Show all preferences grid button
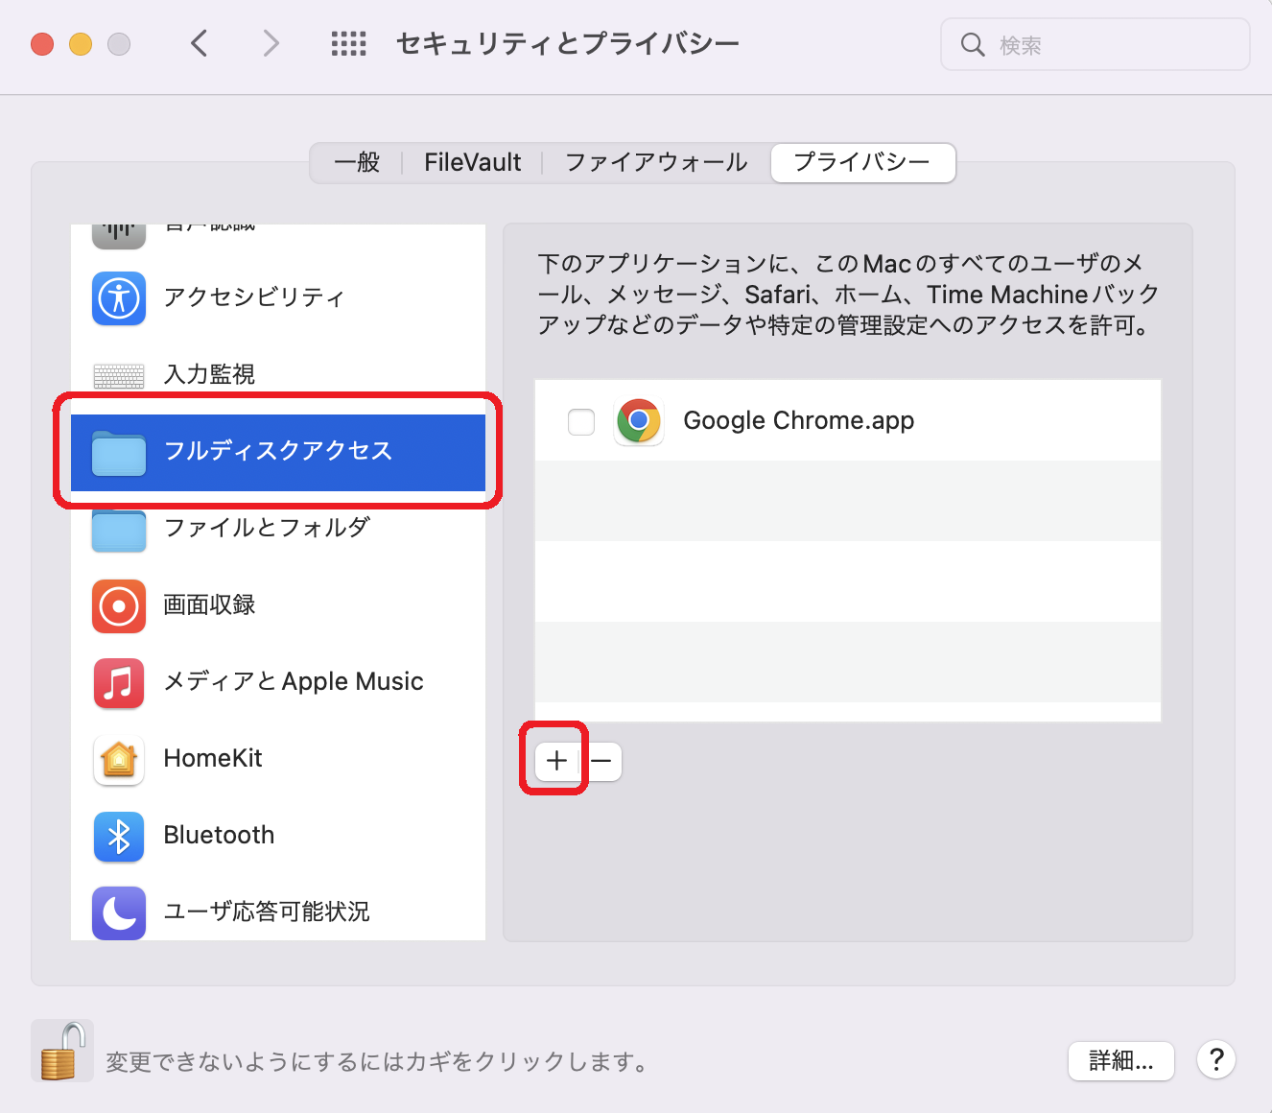 (x=348, y=44)
